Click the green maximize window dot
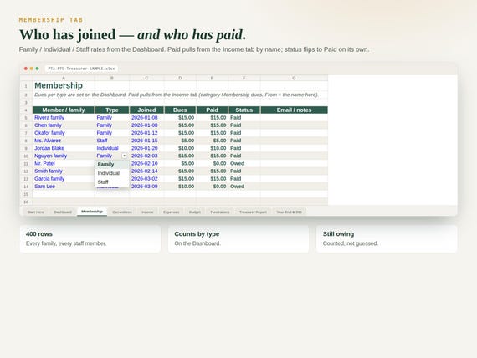This screenshot has width=477, height=358. coord(37,69)
